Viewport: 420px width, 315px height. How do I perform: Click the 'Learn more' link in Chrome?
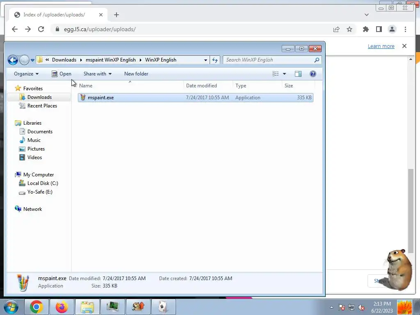(x=381, y=46)
